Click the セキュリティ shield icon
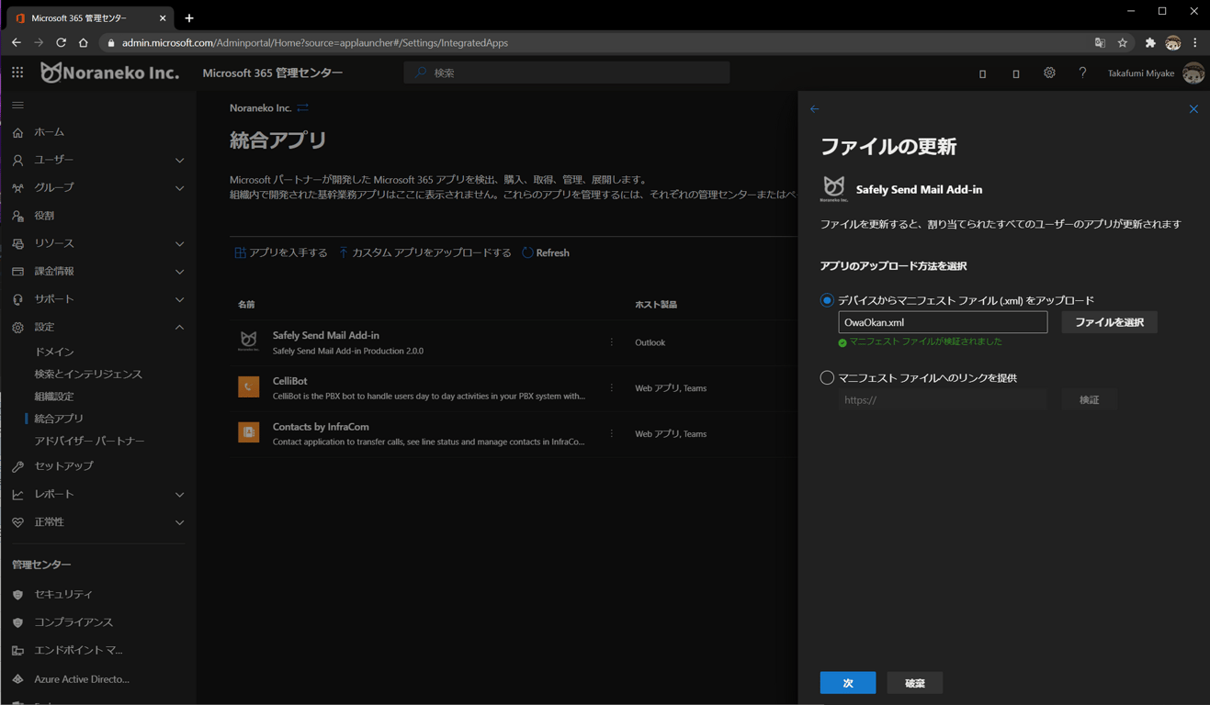 (17, 595)
